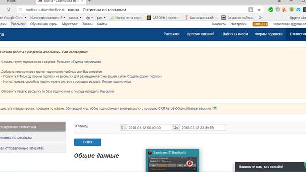The image size is (306, 172).
Task: Expand the заклад bookmarks folder
Action: 75,18
